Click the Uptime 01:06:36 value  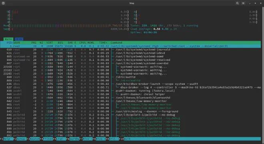pos(150,32)
